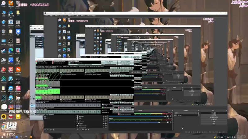Select channel 3 in ASIO DRIVER OUT MIX

coord(51,91)
